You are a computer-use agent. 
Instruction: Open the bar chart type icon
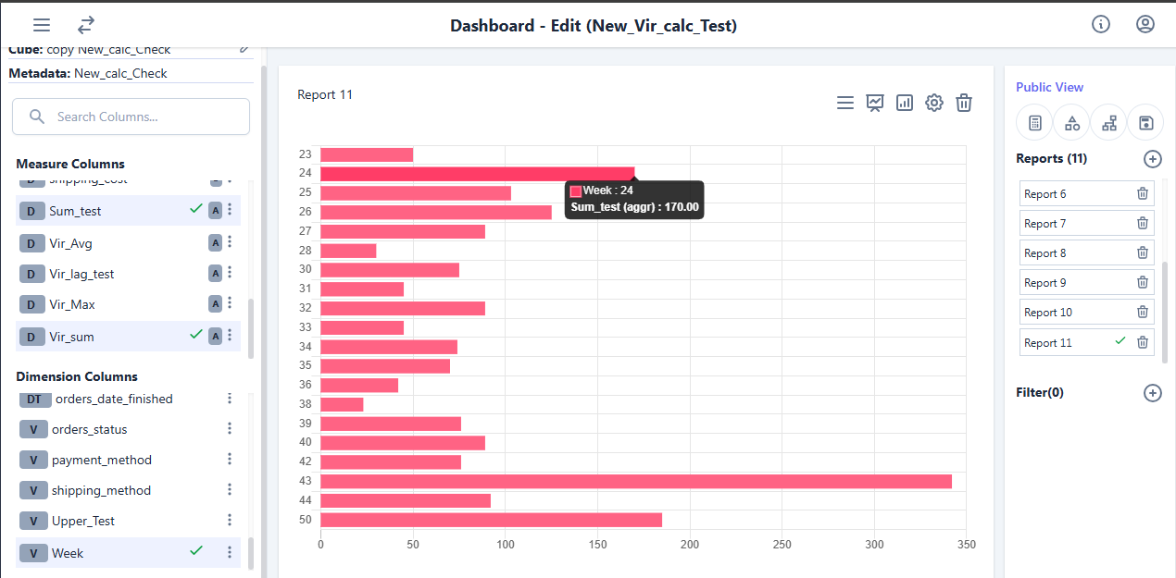tap(905, 103)
